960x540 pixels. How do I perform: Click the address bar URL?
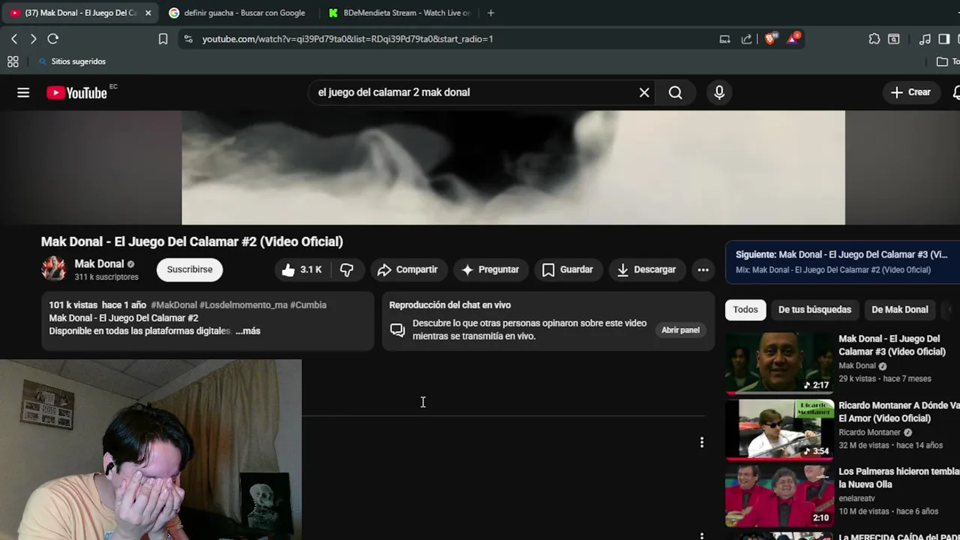(347, 39)
